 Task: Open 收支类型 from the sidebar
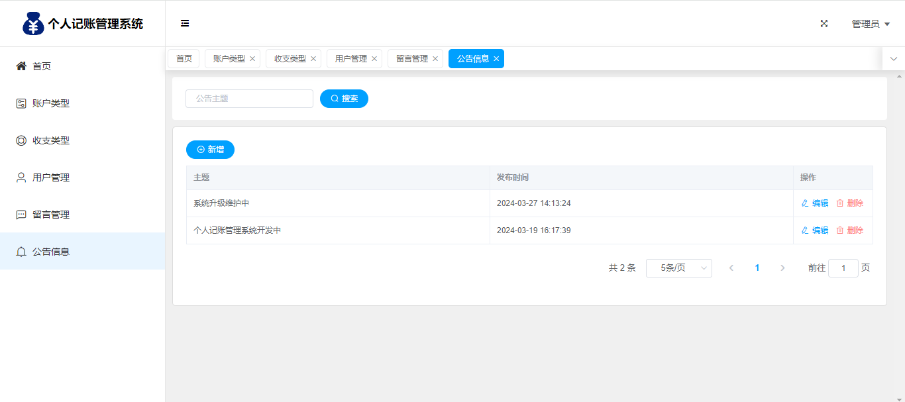(x=50, y=140)
